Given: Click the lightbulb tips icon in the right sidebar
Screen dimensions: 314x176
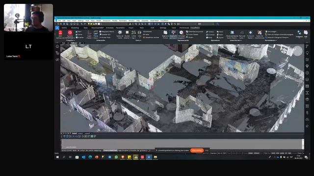Looking at the screenshot, I should (307, 53).
